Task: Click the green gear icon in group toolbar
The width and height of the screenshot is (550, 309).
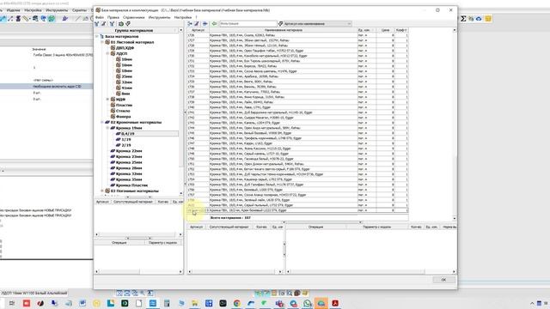Action: pyautogui.click(x=121, y=24)
